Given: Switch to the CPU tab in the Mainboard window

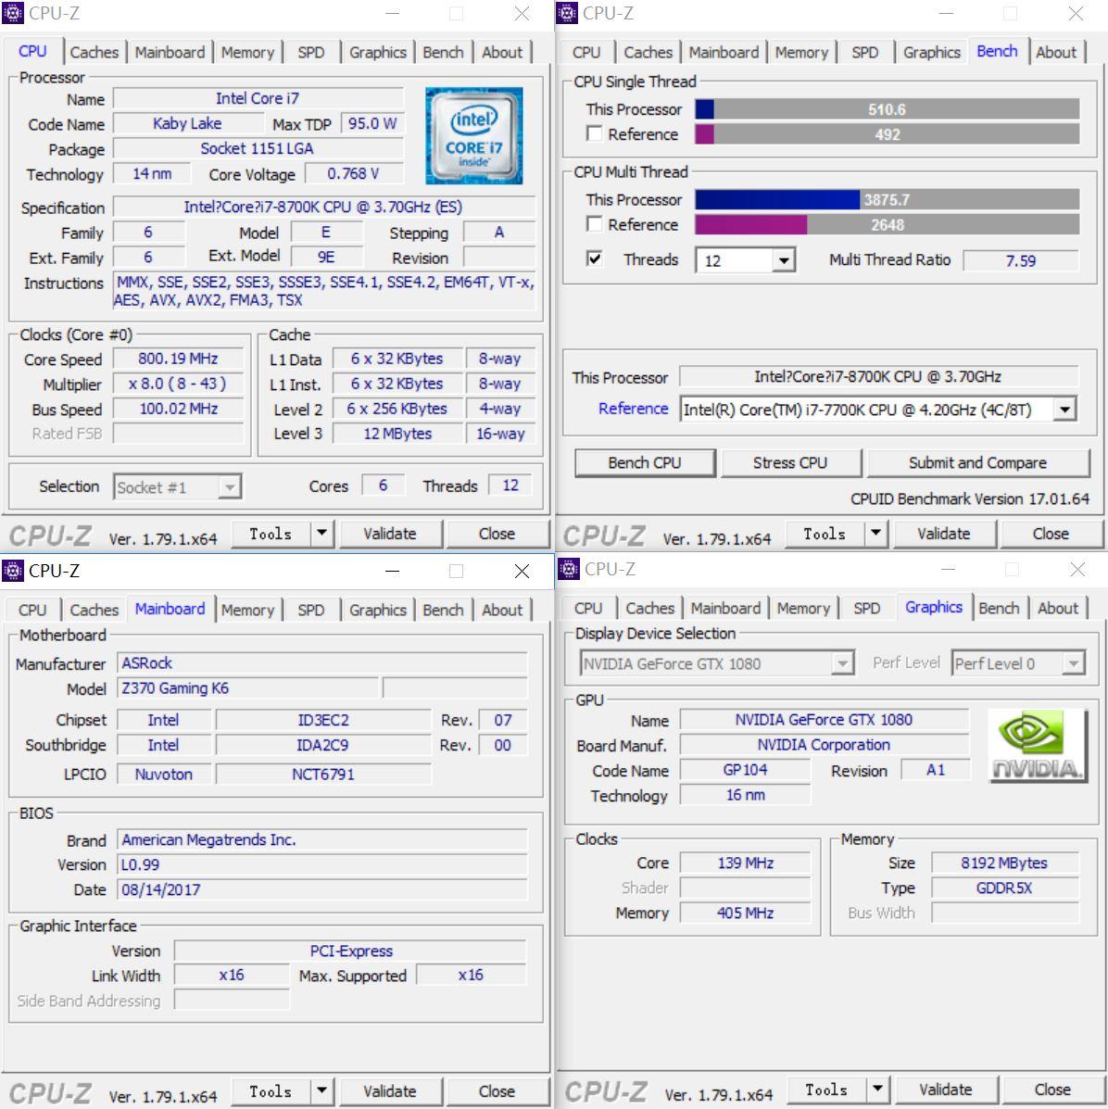Looking at the screenshot, I should 32,610.
